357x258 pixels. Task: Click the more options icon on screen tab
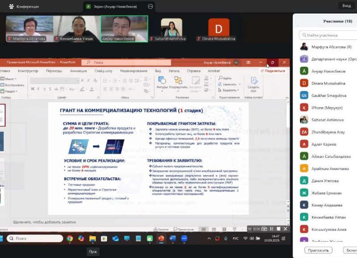click(150, 6)
